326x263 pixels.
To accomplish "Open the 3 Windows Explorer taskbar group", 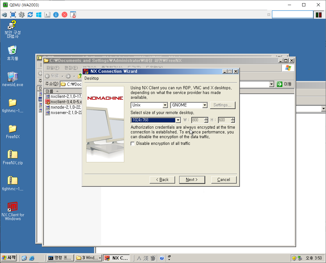I will (x=88, y=258).
